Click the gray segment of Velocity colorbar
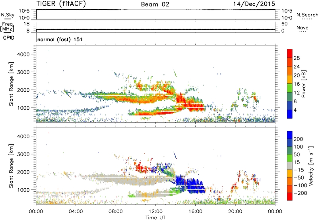Image resolution: width=318 pixels, height=220 pixels. (x=290, y=166)
